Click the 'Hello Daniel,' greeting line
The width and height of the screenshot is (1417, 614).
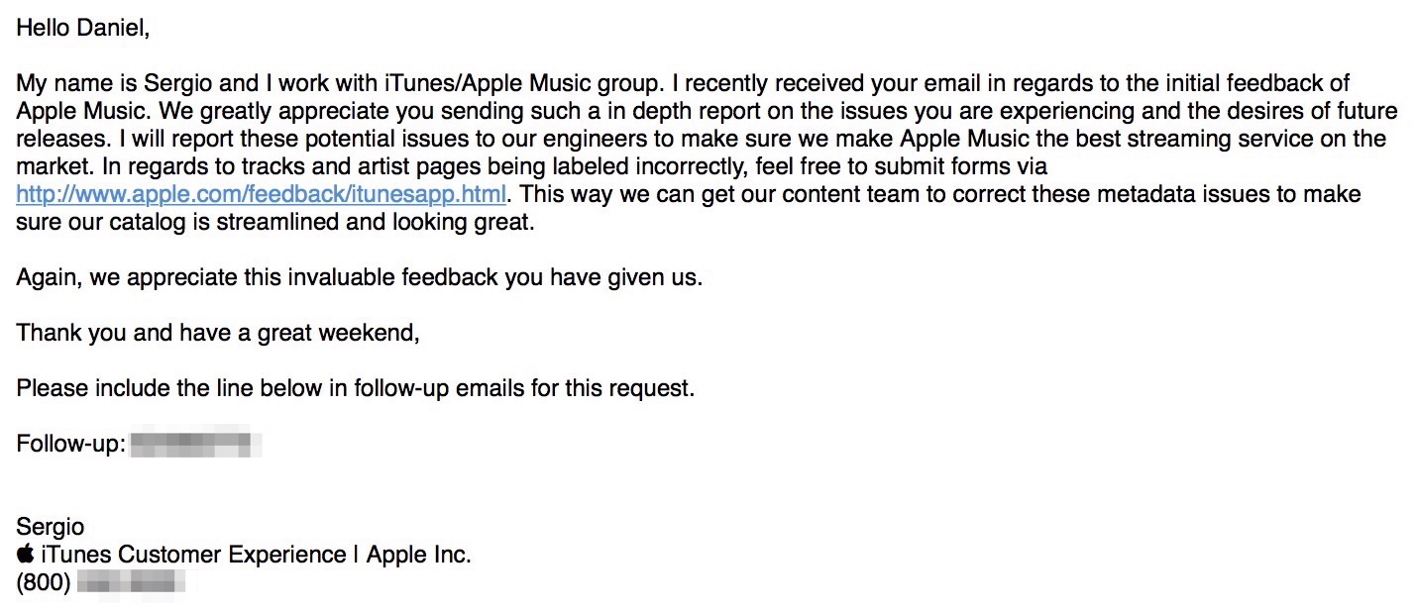[82, 28]
